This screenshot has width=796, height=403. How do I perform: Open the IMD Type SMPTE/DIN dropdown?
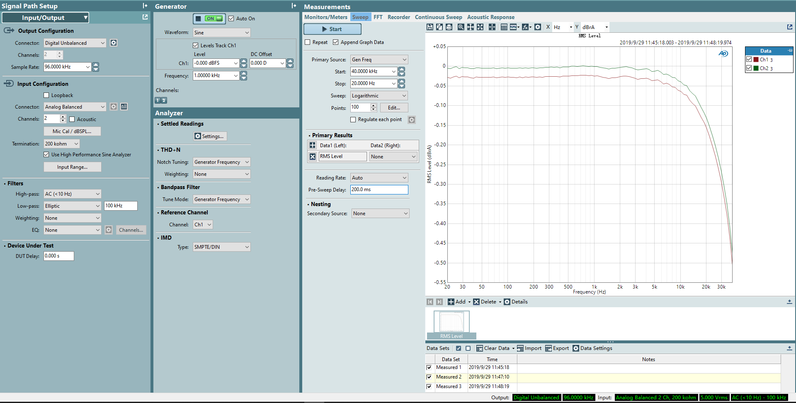click(221, 247)
